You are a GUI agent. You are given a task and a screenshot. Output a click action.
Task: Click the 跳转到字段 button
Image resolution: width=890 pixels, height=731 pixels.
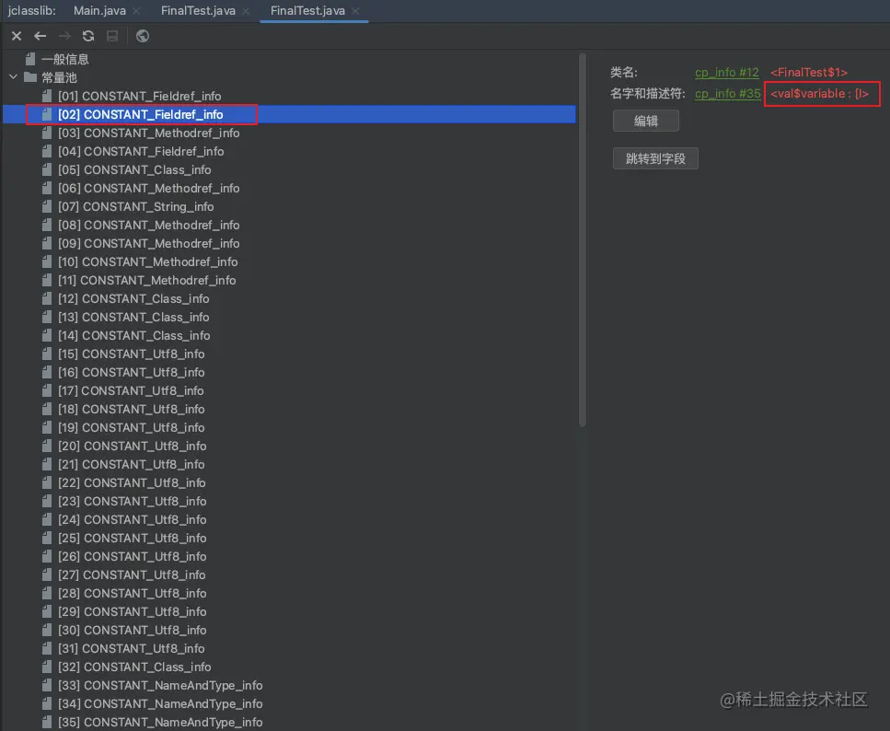[x=655, y=158]
